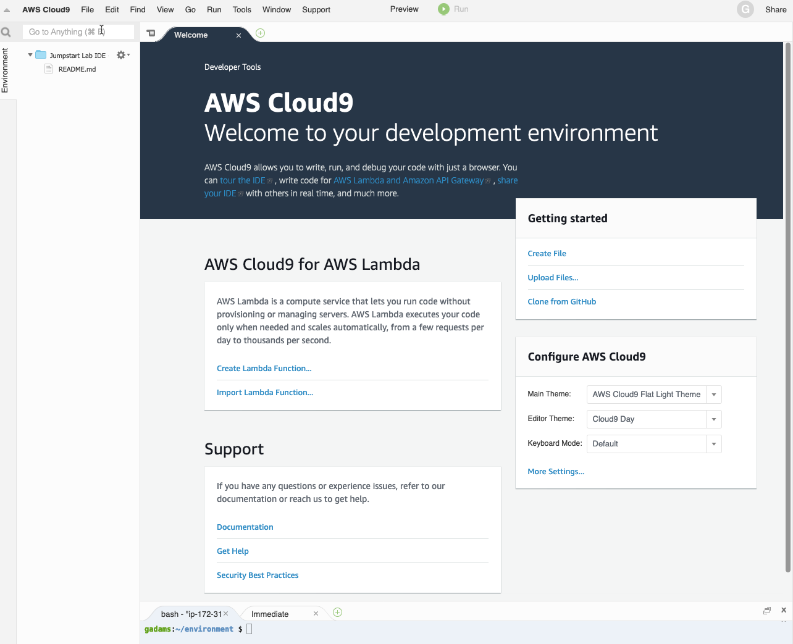Open the Window menu
The image size is (793, 644).
click(277, 10)
